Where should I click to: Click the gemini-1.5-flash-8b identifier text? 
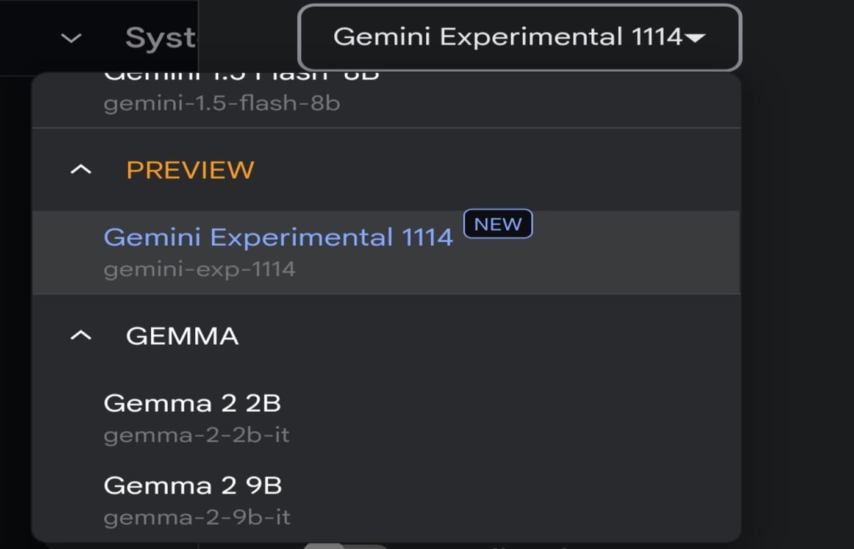point(222,102)
